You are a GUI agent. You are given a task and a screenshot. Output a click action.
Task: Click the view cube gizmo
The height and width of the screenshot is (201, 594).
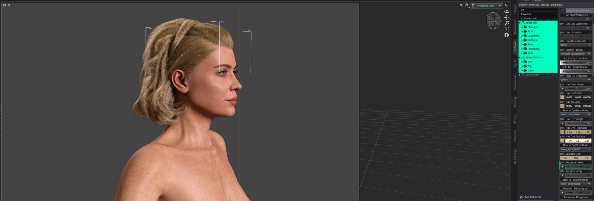click(x=493, y=21)
